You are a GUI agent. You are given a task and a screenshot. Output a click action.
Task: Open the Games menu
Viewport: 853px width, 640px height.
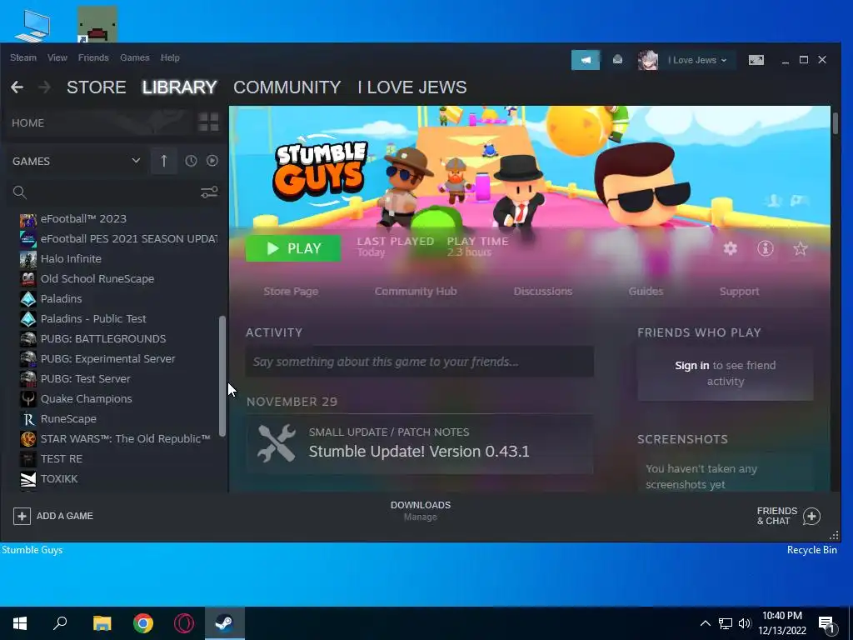134,57
